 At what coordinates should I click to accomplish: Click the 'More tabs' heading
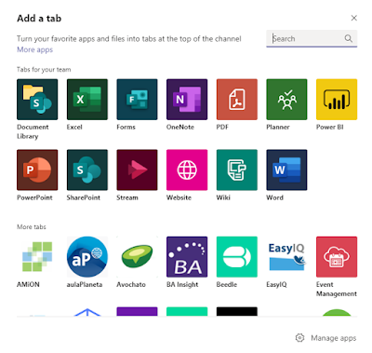click(x=32, y=227)
